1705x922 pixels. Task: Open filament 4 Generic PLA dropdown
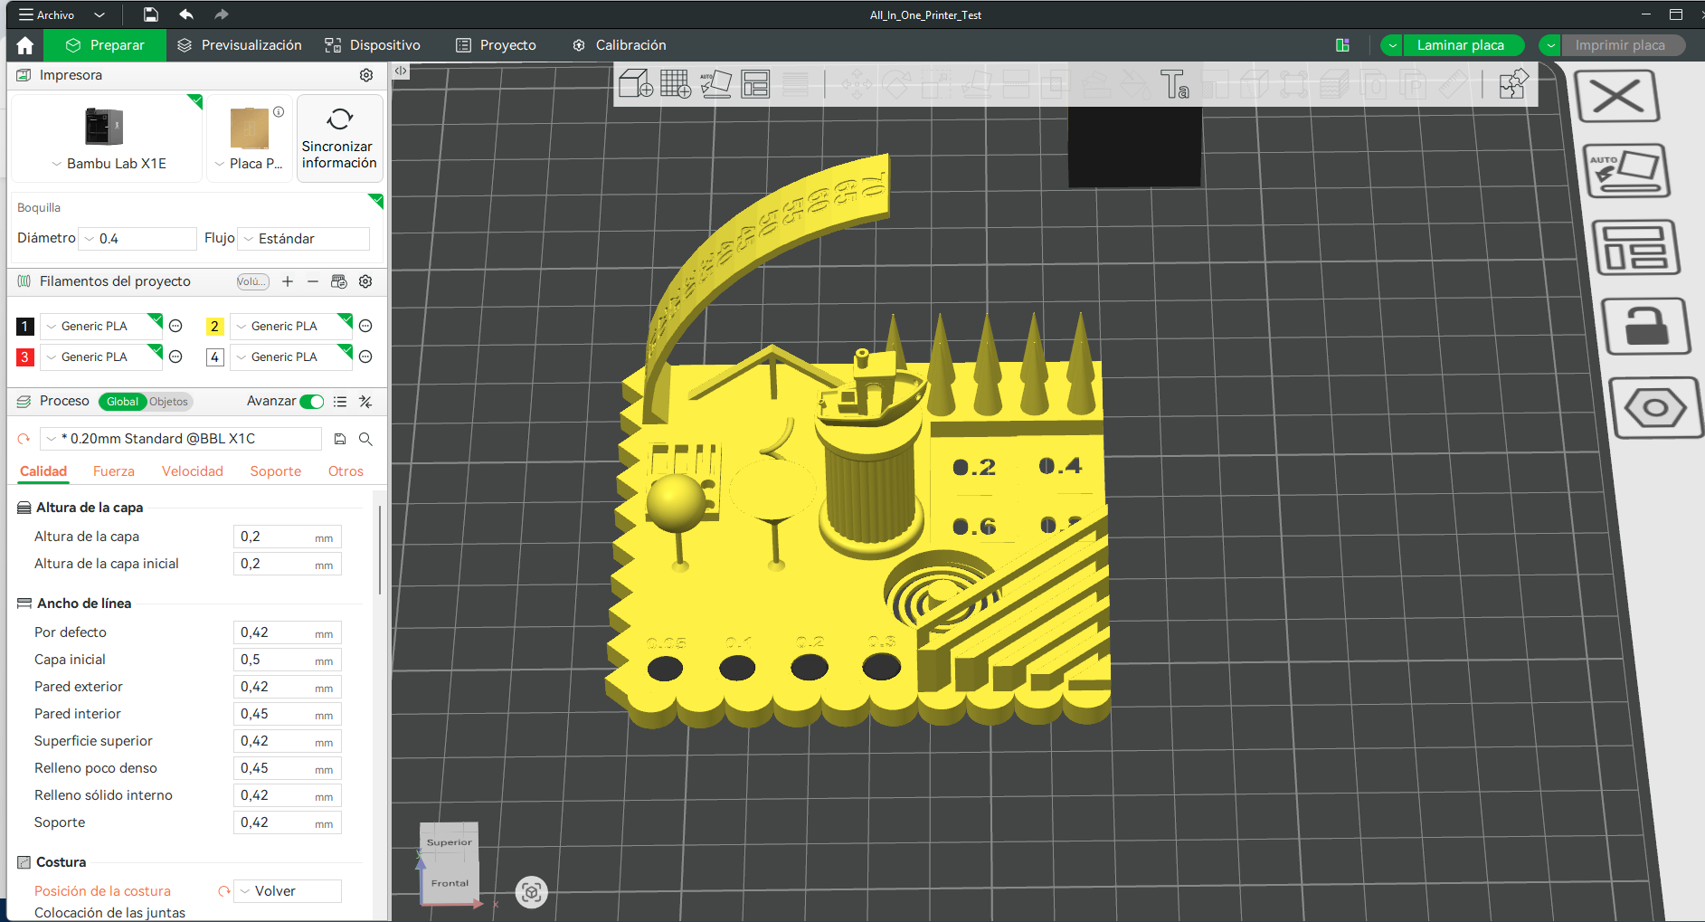[x=291, y=356]
